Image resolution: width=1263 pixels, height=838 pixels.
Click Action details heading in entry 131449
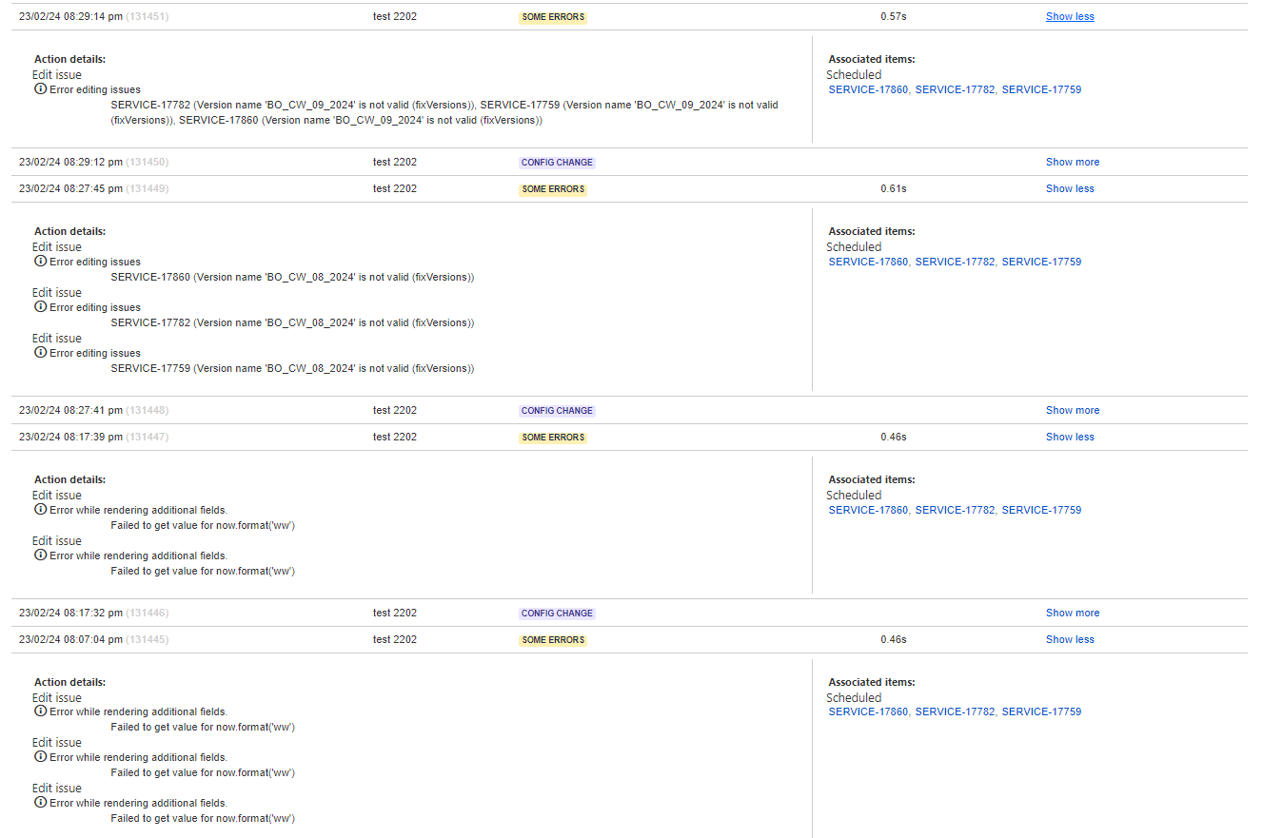[x=69, y=231]
